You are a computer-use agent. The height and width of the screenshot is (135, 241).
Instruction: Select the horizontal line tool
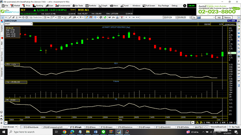click(x=20, y=17)
